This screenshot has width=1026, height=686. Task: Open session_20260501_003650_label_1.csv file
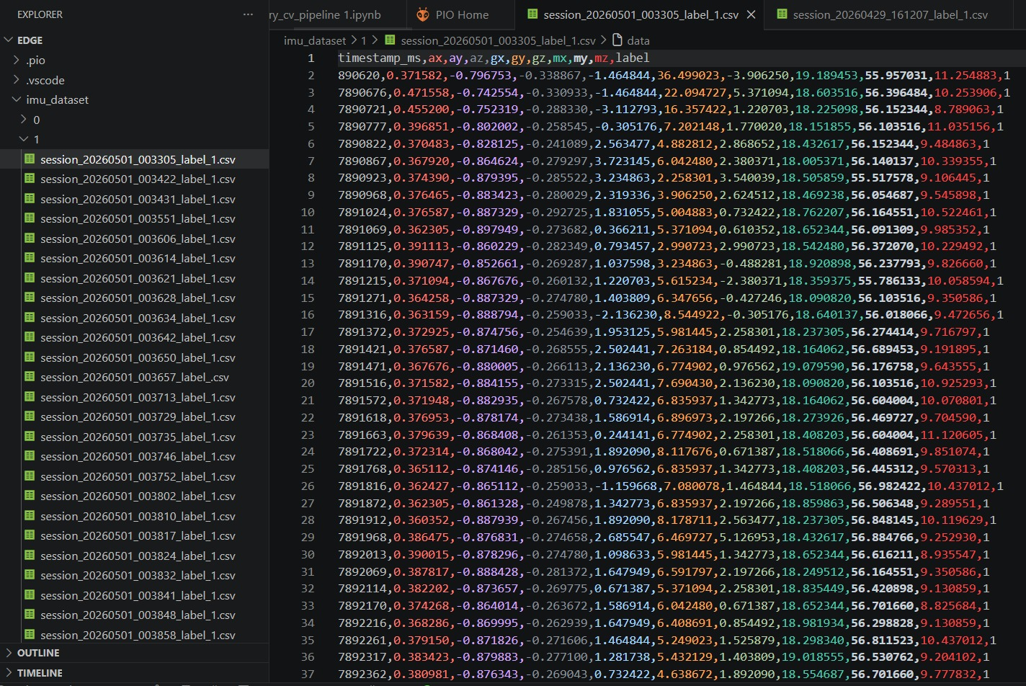pos(134,357)
